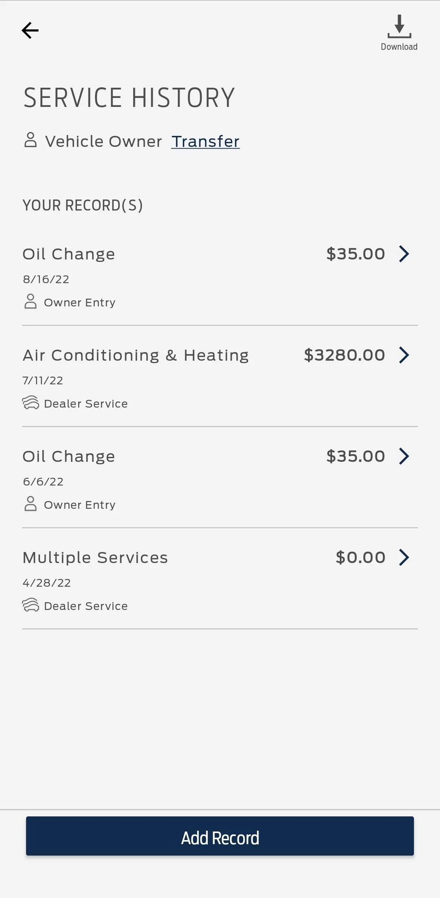Tap the Download icon
This screenshot has width=440, height=898.
coord(399,26)
